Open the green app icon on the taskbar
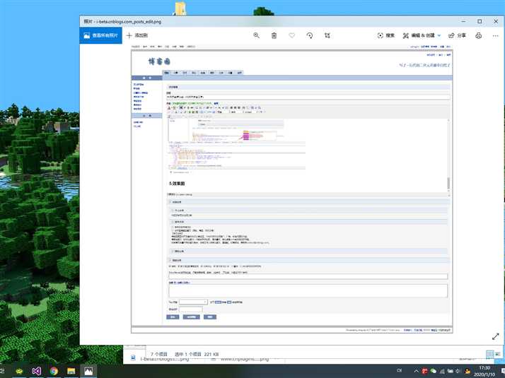 19,371
